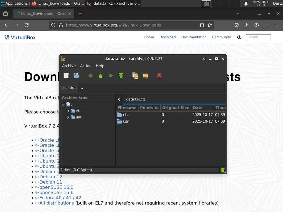Click the Location path field

pyautogui.click(x=152, y=88)
